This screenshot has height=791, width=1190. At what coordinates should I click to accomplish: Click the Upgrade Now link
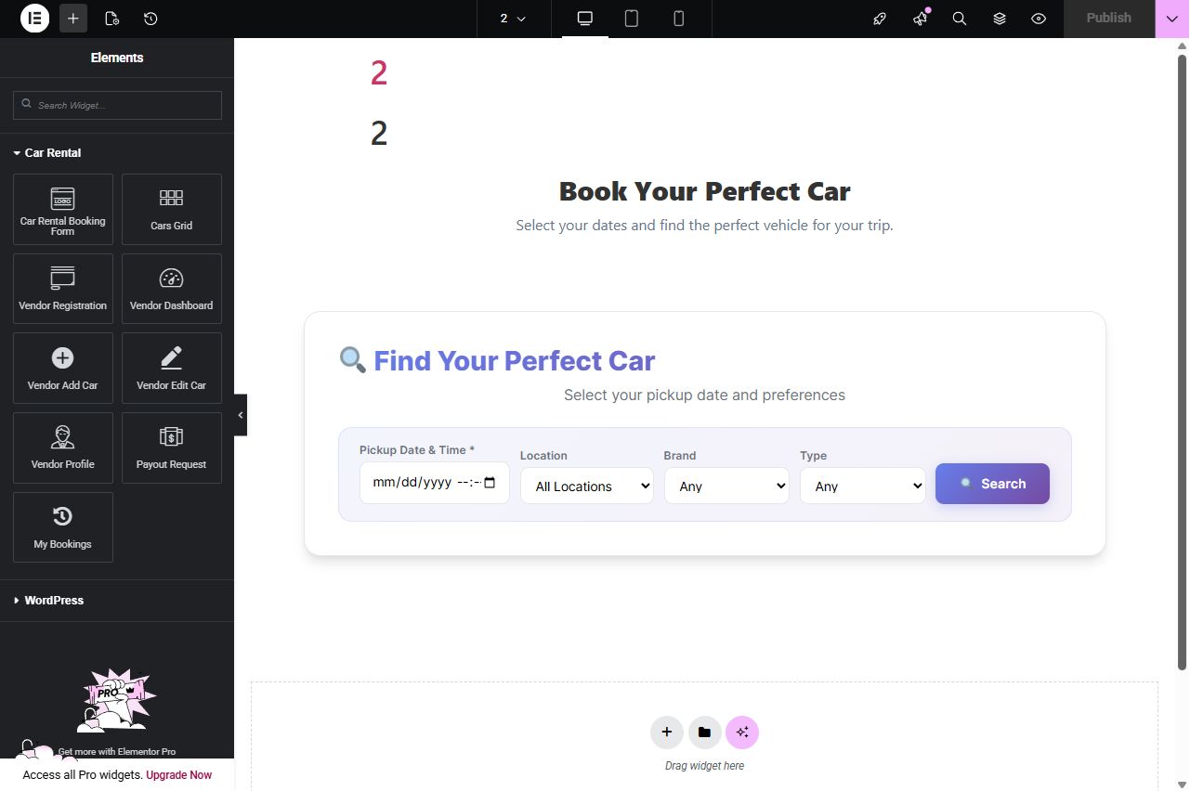[178, 775]
